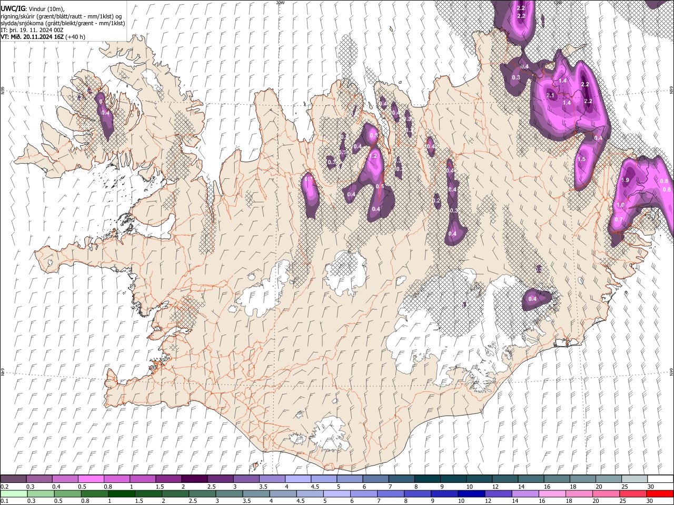Pick the 25 pale gray swatch in upper scale

coord(633,479)
